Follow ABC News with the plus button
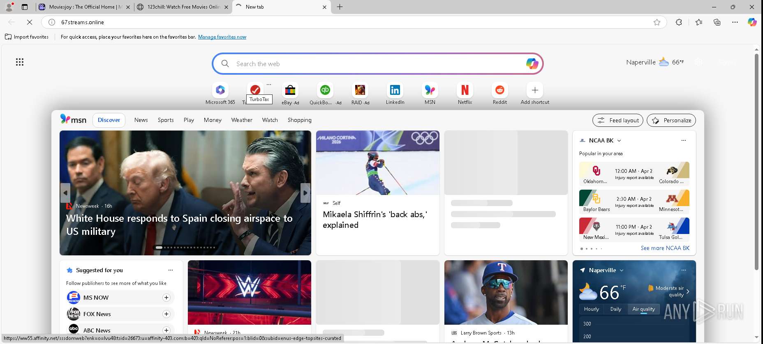 [x=166, y=330]
